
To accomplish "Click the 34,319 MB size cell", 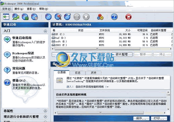I will 125,38.
